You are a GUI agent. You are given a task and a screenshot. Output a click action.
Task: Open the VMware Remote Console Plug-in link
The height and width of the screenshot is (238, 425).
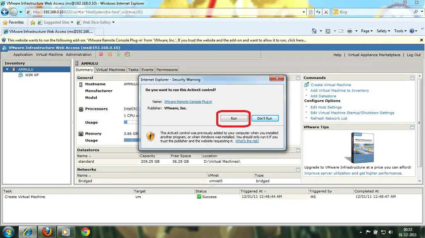coord(188,102)
